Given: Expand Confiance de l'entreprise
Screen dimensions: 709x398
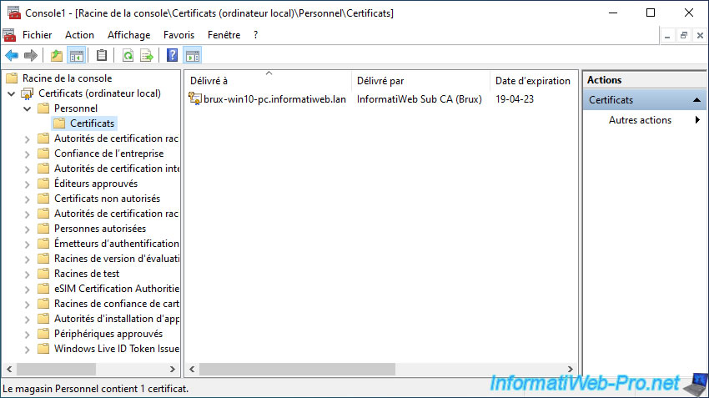Looking at the screenshot, I should coord(28,154).
